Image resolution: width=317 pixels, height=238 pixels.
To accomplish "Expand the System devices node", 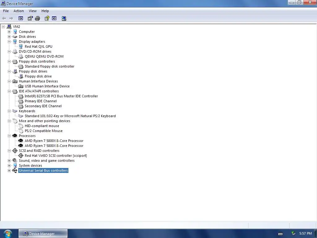I will (x=9, y=165).
